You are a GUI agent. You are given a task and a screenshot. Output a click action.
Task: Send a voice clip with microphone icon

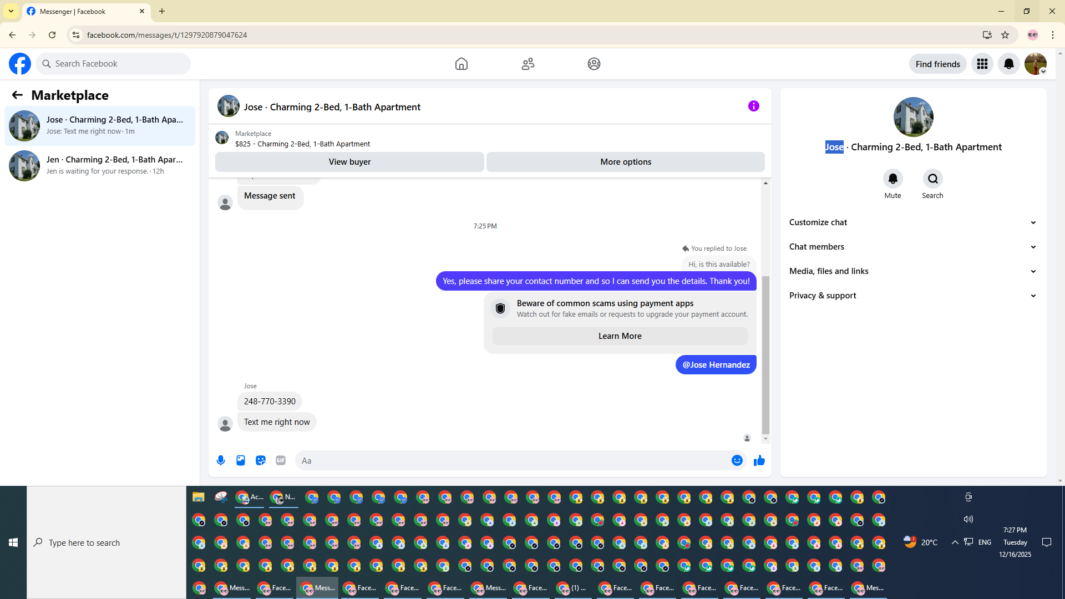click(x=221, y=460)
